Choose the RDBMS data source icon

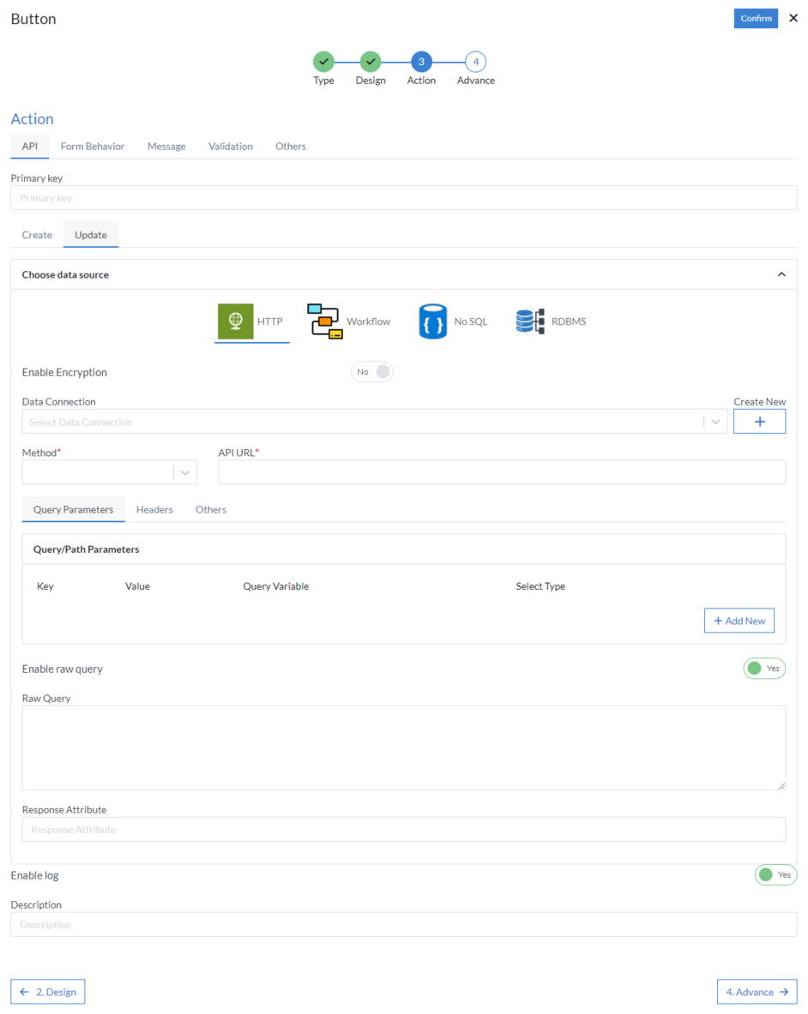point(529,321)
